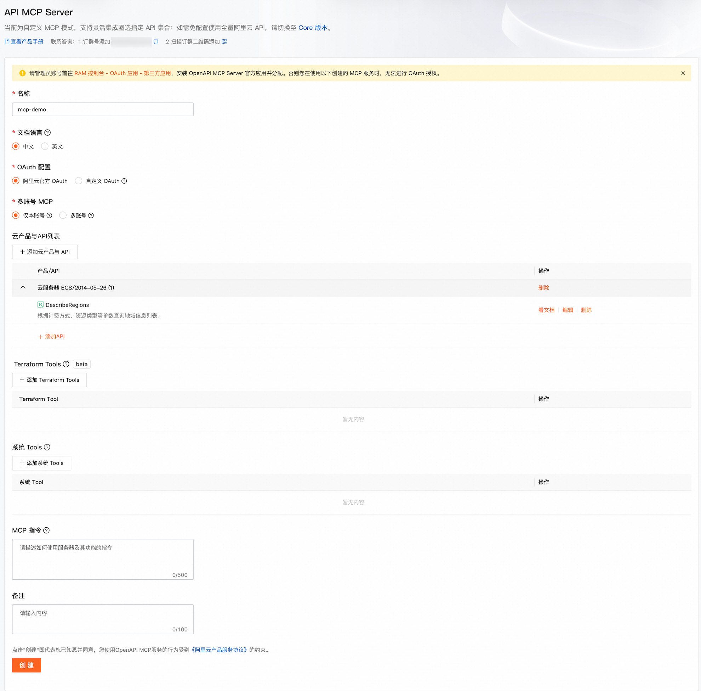701x691 pixels.
Task: Click help icon next to MCP 指令
Action: [x=46, y=530]
